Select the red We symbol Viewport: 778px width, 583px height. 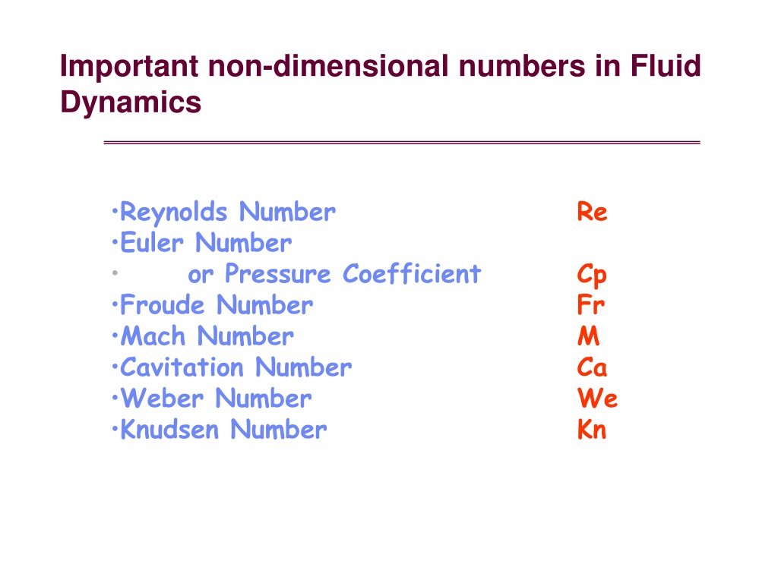pyautogui.click(x=597, y=399)
